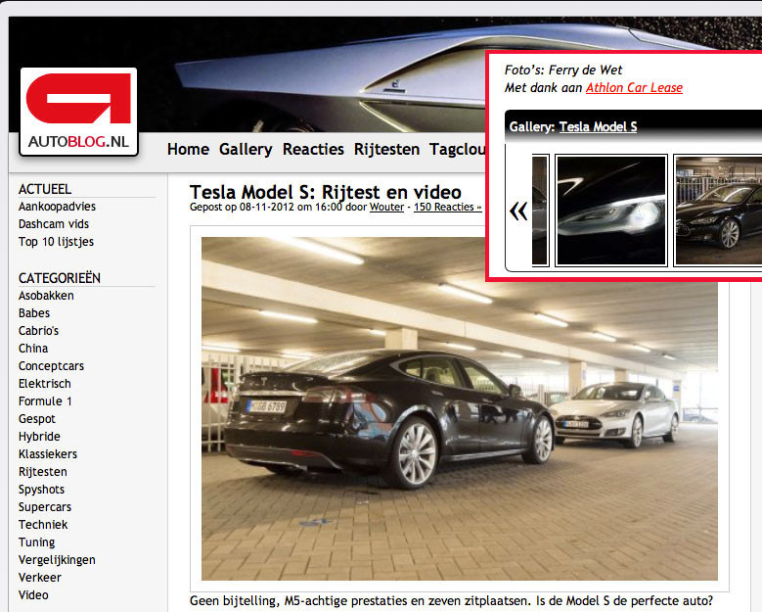Open Top 10 lijstjes in the sidebar
762x612 pixels.
[x=56, y=241]
